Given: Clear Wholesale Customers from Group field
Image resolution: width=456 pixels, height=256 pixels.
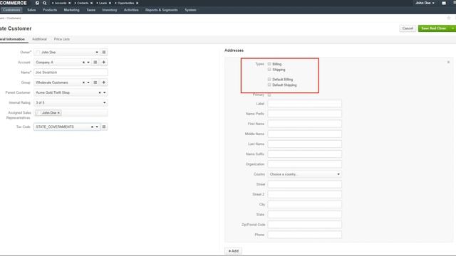Looking at the screenshot, I should (x=83, y=82).
